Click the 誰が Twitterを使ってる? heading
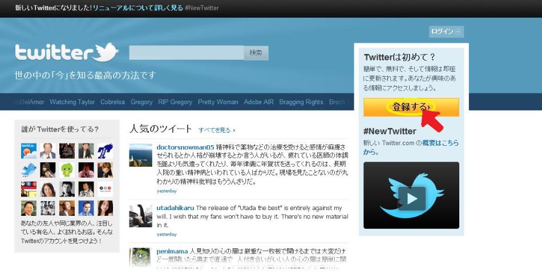542x275 pixels. point(60,129)
